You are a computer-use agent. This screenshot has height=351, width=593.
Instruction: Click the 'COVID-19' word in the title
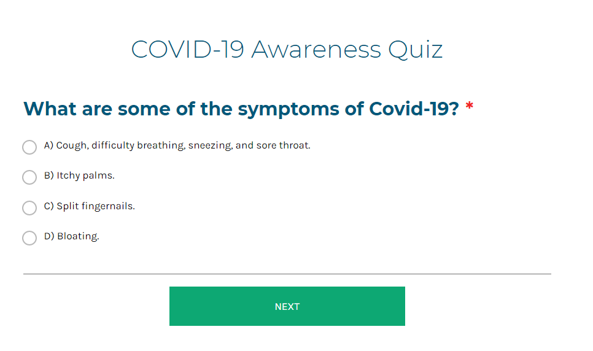coord(187,50)
